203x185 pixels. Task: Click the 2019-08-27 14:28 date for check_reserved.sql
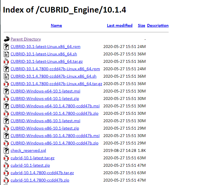click(120, 150)
